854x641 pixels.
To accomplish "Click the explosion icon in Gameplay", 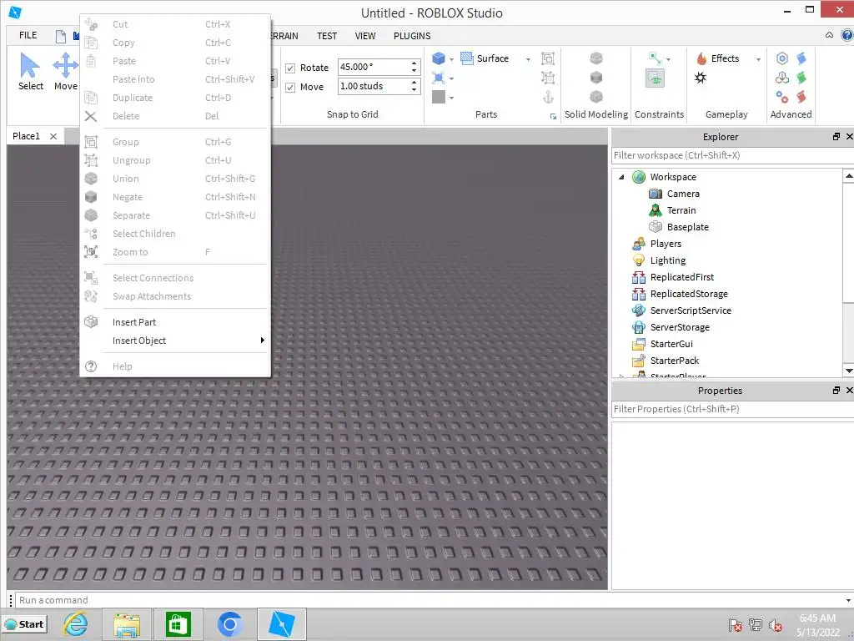I will 701,78.
